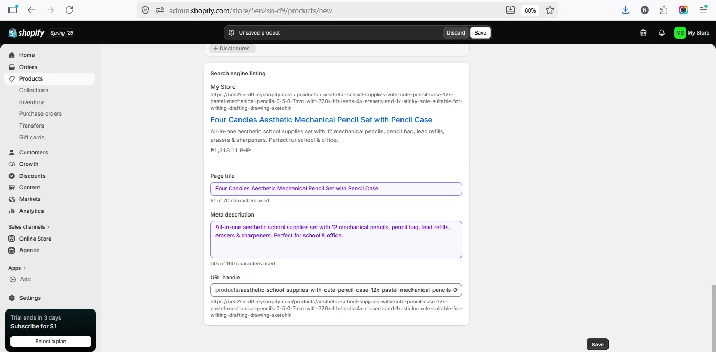
Task: Open the browser downloads icon
Action: pyautogui.click(x=625, y=10)
